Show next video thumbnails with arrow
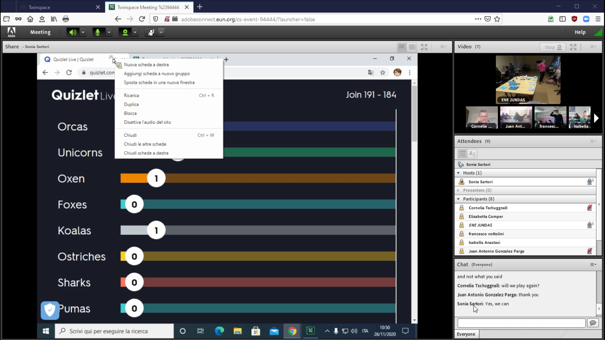Viewport: 605px width, 340px height. pos(596,118)
